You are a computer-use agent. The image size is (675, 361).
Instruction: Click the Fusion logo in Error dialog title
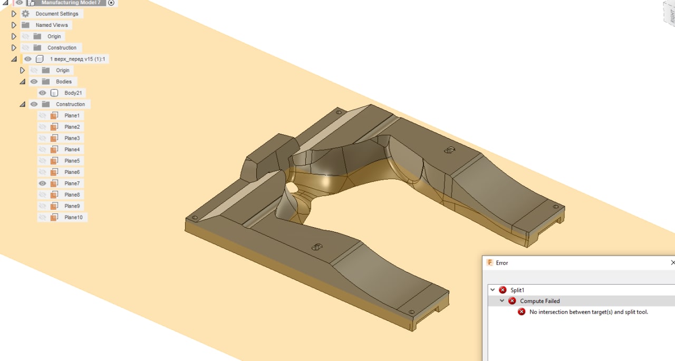coord(490,262)
